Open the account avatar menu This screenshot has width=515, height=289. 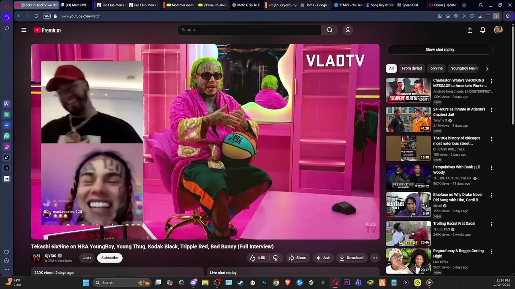click(498, 30)
